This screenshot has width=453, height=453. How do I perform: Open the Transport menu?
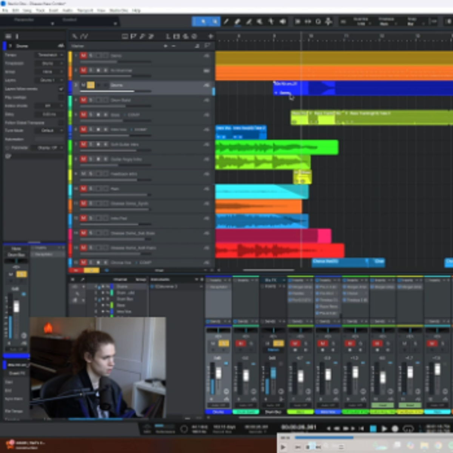[x=85, y=10]
